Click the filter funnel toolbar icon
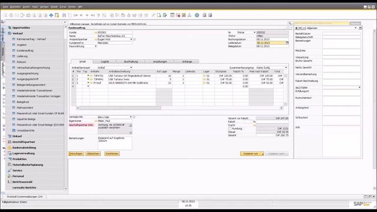The image size is (377, 212). pyautogui.click(x=98, y=15)
